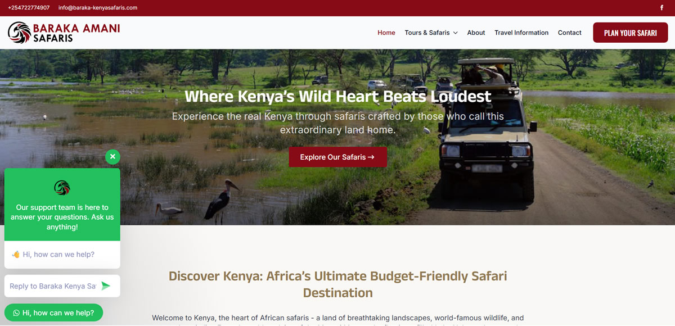Focus the Reply to Baraka Kenya Safaris field
The image size is (675, 326).
pos(53,286)
